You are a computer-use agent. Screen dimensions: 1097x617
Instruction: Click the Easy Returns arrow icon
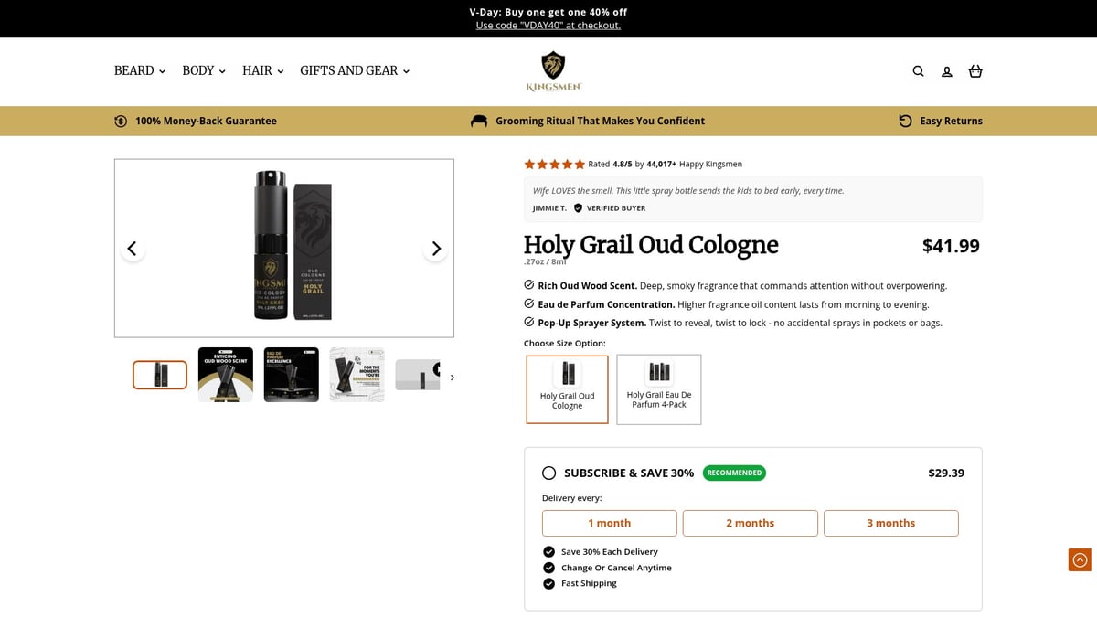pyautogui.click(x=904, y=120)
